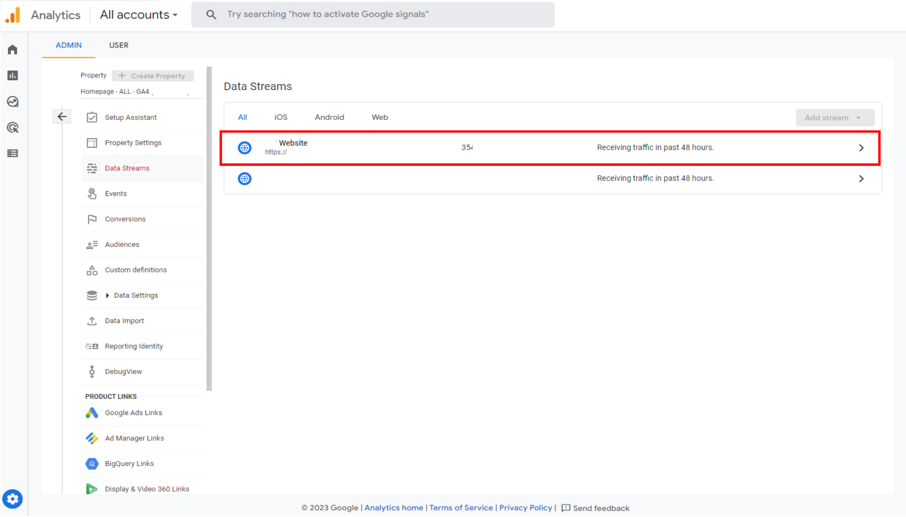This screenshot has width=906, height=517.
Task: Click the Reporting Identity icon
Action: click(92, 346)
